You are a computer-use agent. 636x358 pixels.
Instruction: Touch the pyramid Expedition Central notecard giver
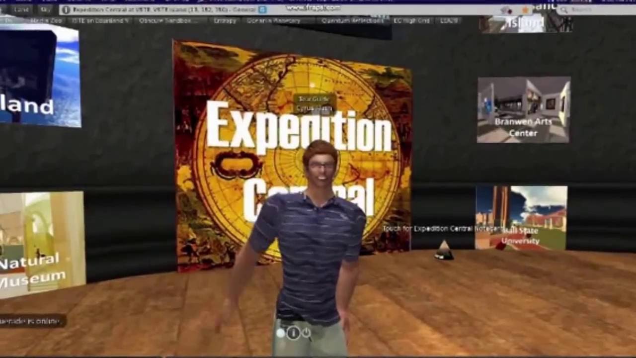[444, 250]
